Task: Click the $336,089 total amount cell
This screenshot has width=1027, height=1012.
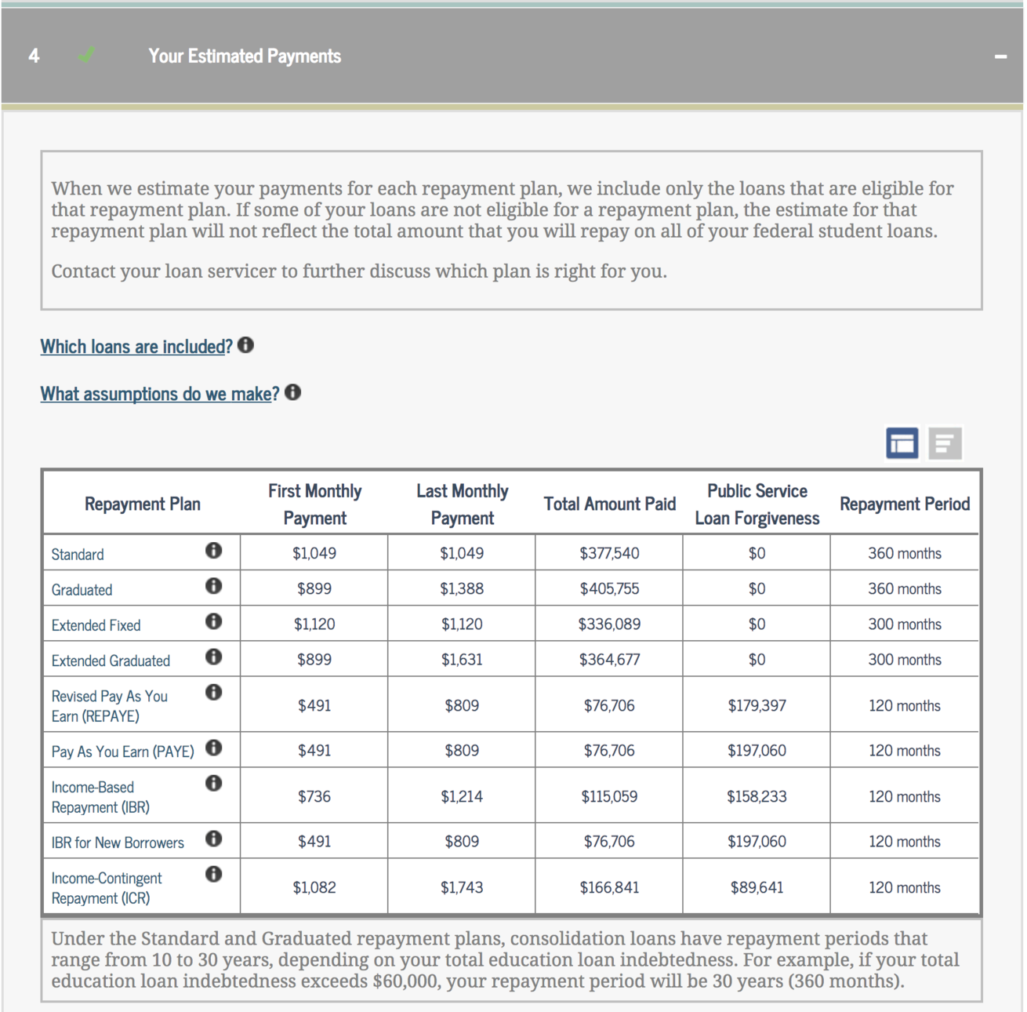Action: point(609,624)
